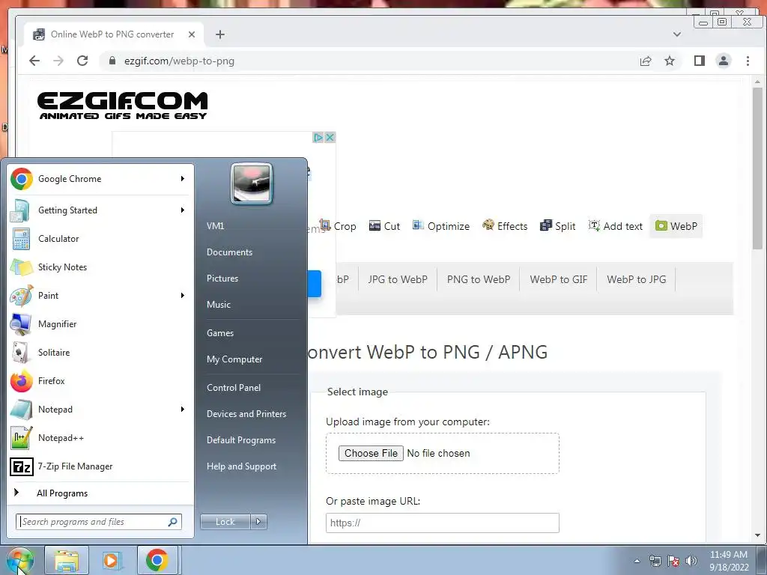This screenshot has height=575, width=767.
Task: Open Sticky Notes app
Action: [x=100, y=267]
